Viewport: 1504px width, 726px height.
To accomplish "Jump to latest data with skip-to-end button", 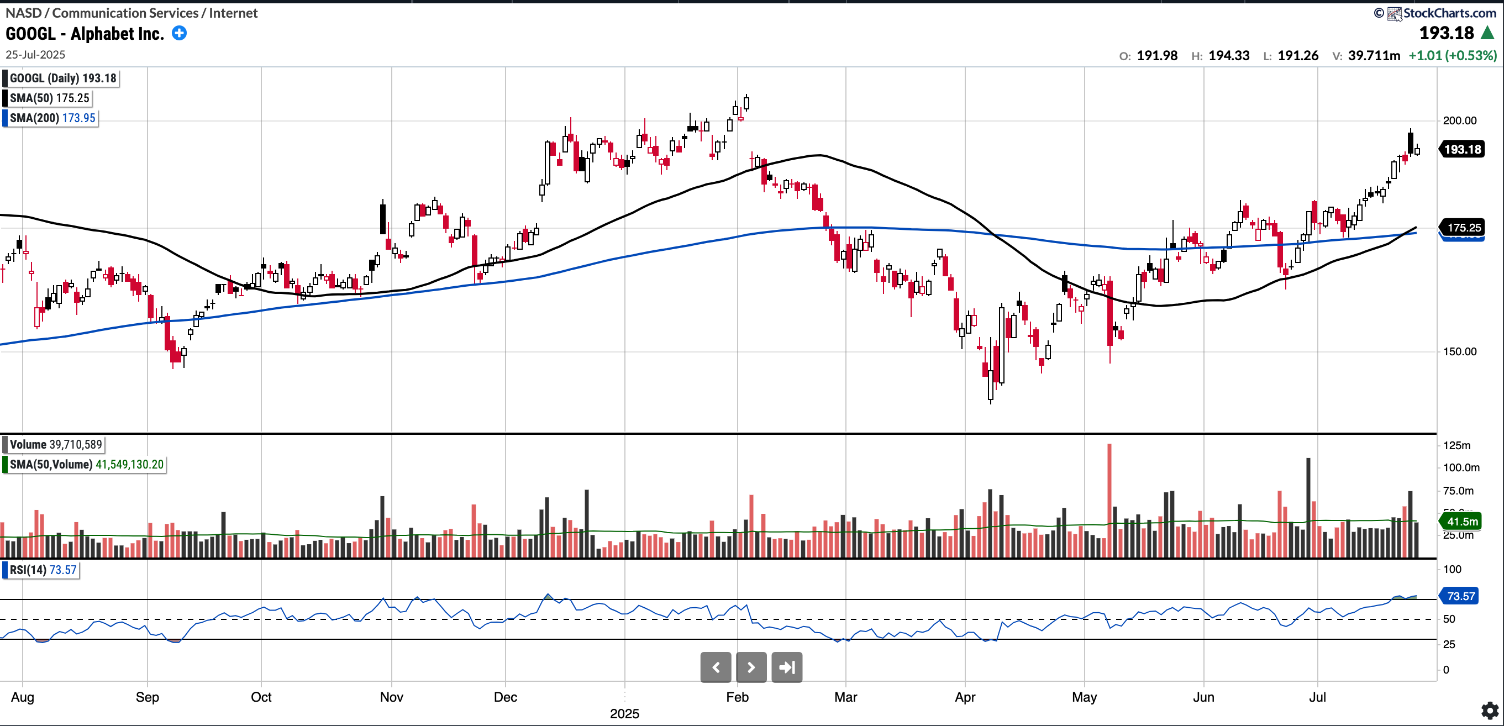I will pyautogui.click(x=786, y=667).
